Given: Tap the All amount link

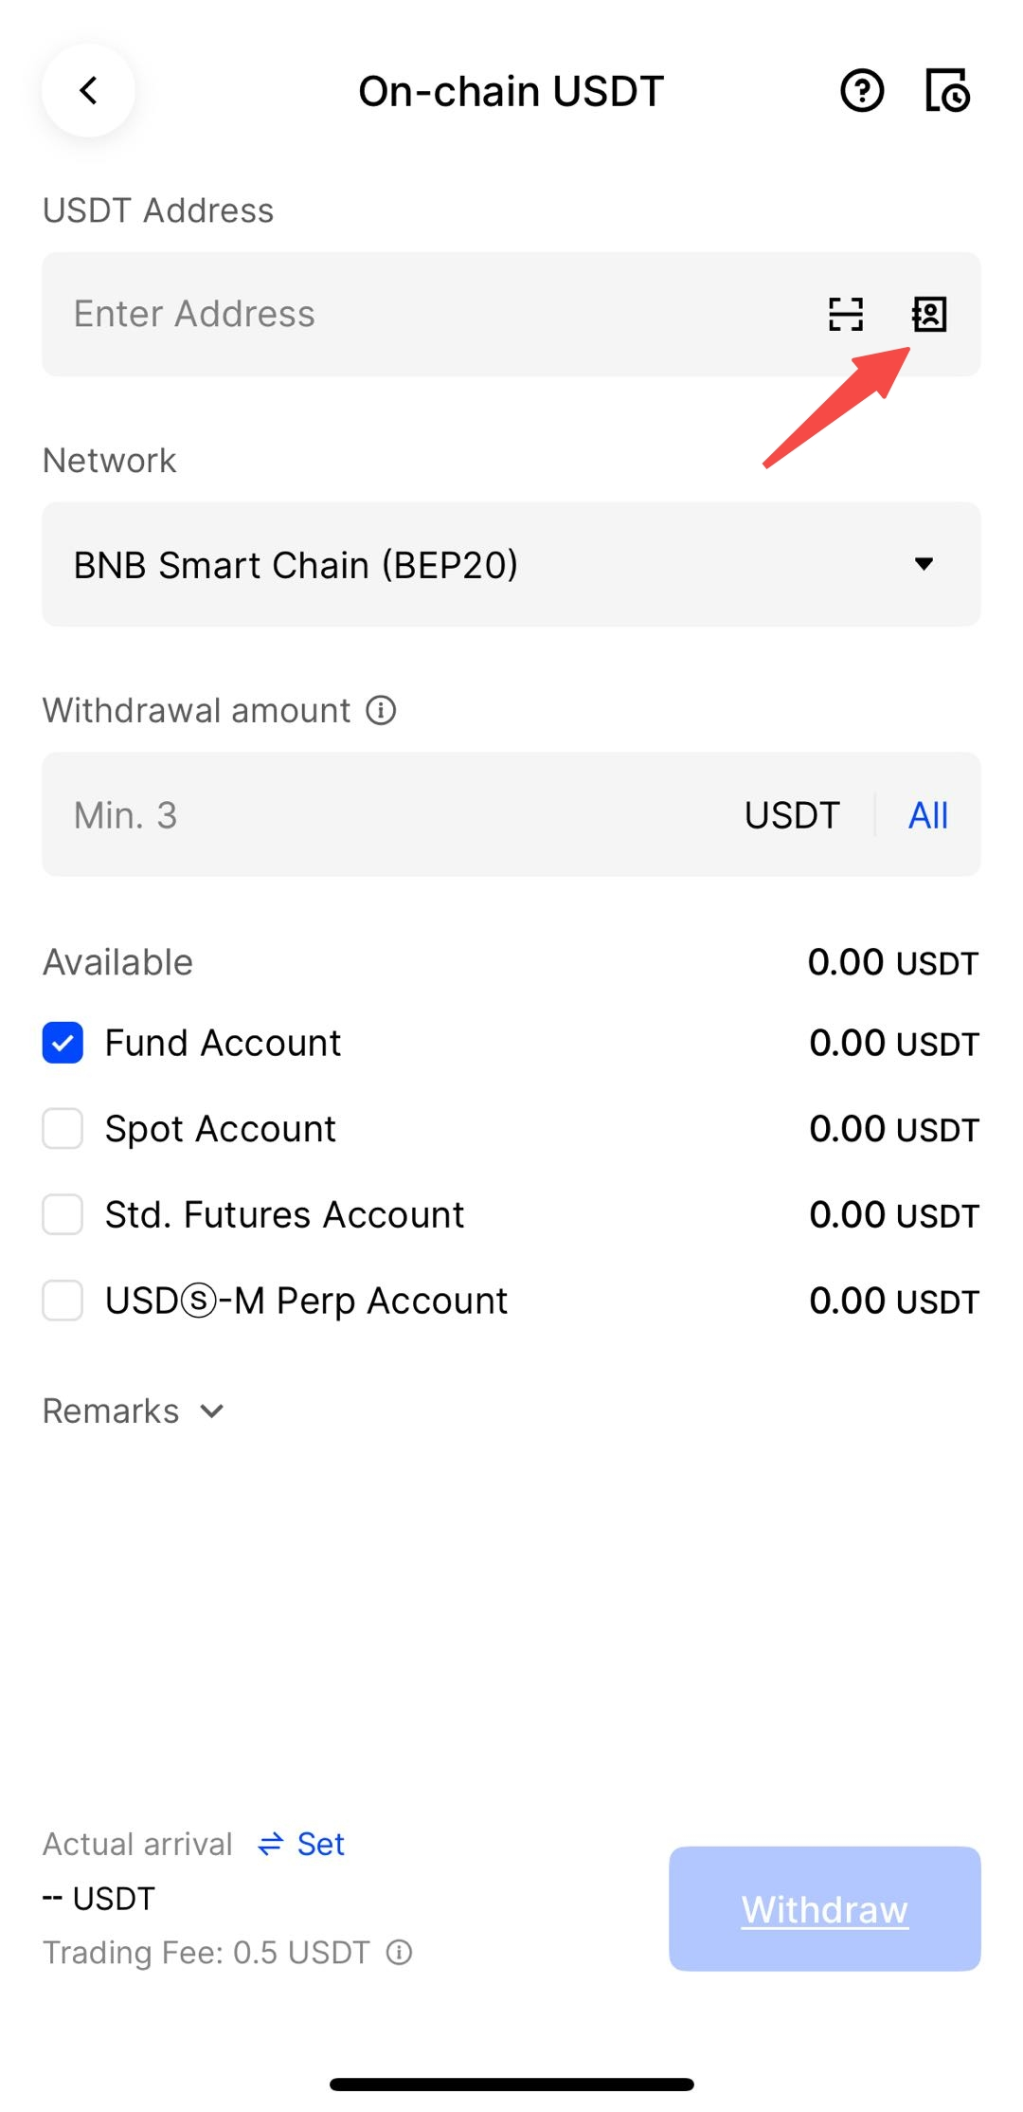Looking at the screenshot, I should click(x=928, y=815).
